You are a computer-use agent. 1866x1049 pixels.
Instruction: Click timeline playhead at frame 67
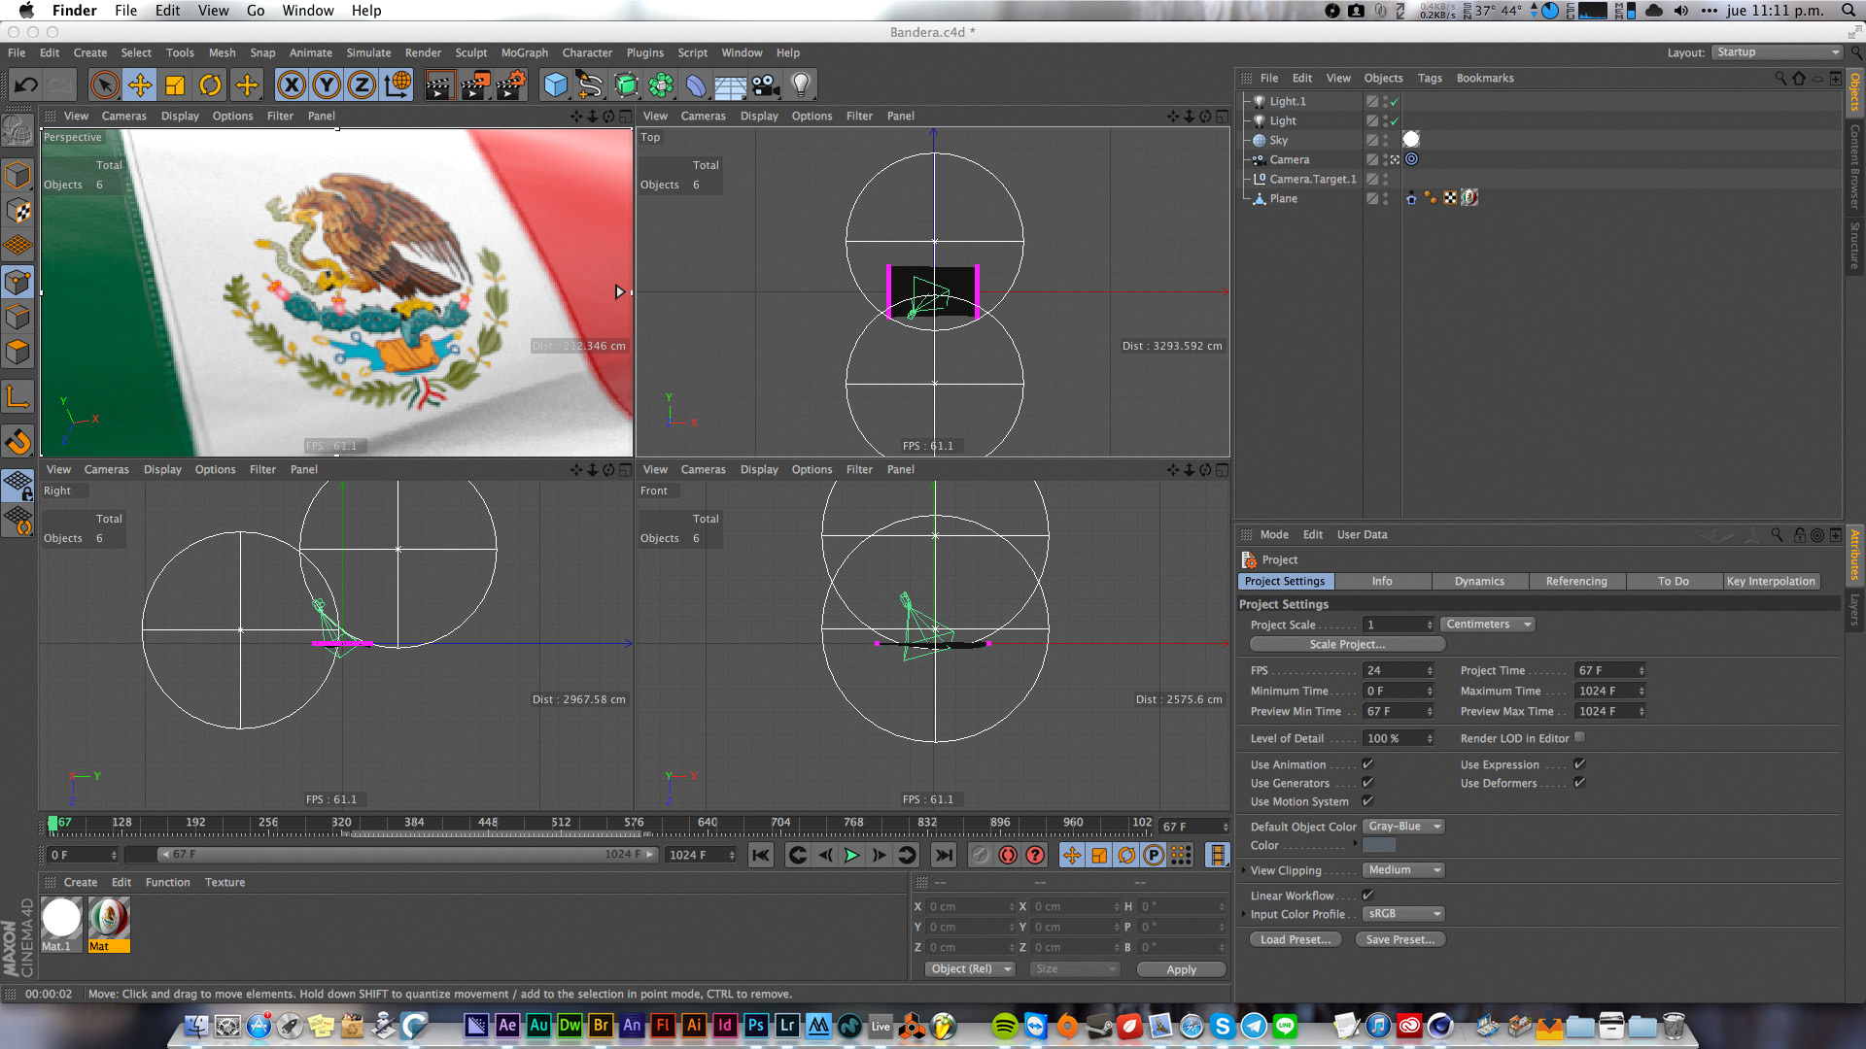coord(53,825)
